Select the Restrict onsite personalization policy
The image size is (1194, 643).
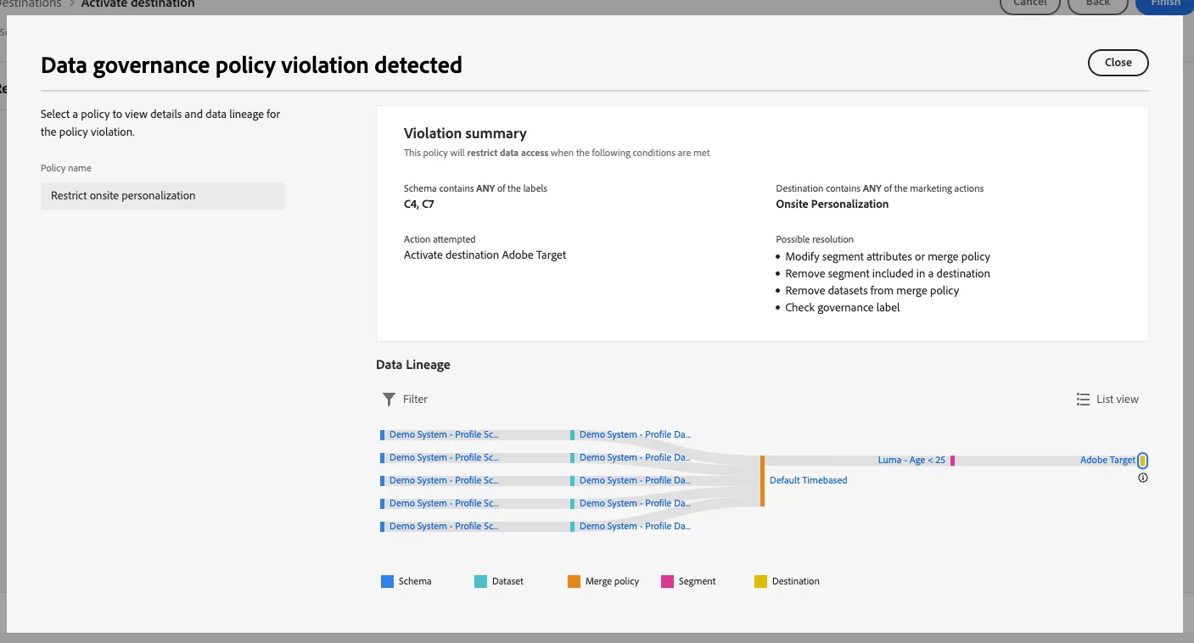[163, 195]
